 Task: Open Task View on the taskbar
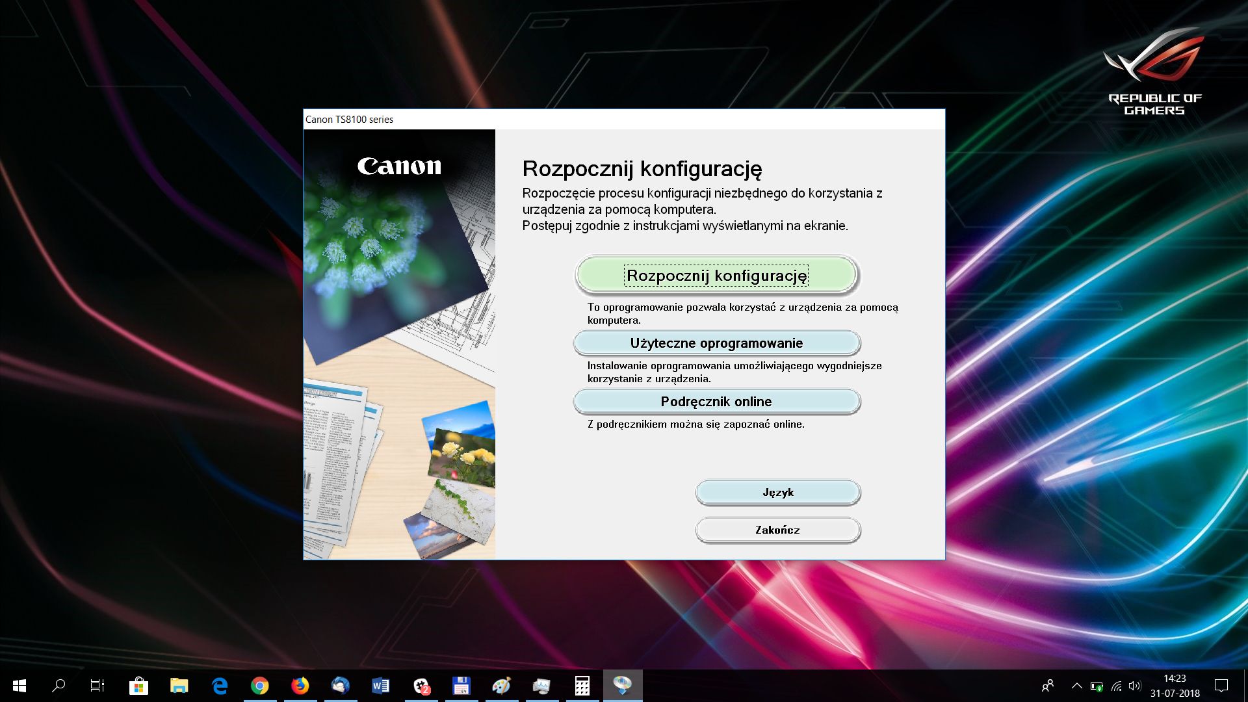tap(97, 686)
